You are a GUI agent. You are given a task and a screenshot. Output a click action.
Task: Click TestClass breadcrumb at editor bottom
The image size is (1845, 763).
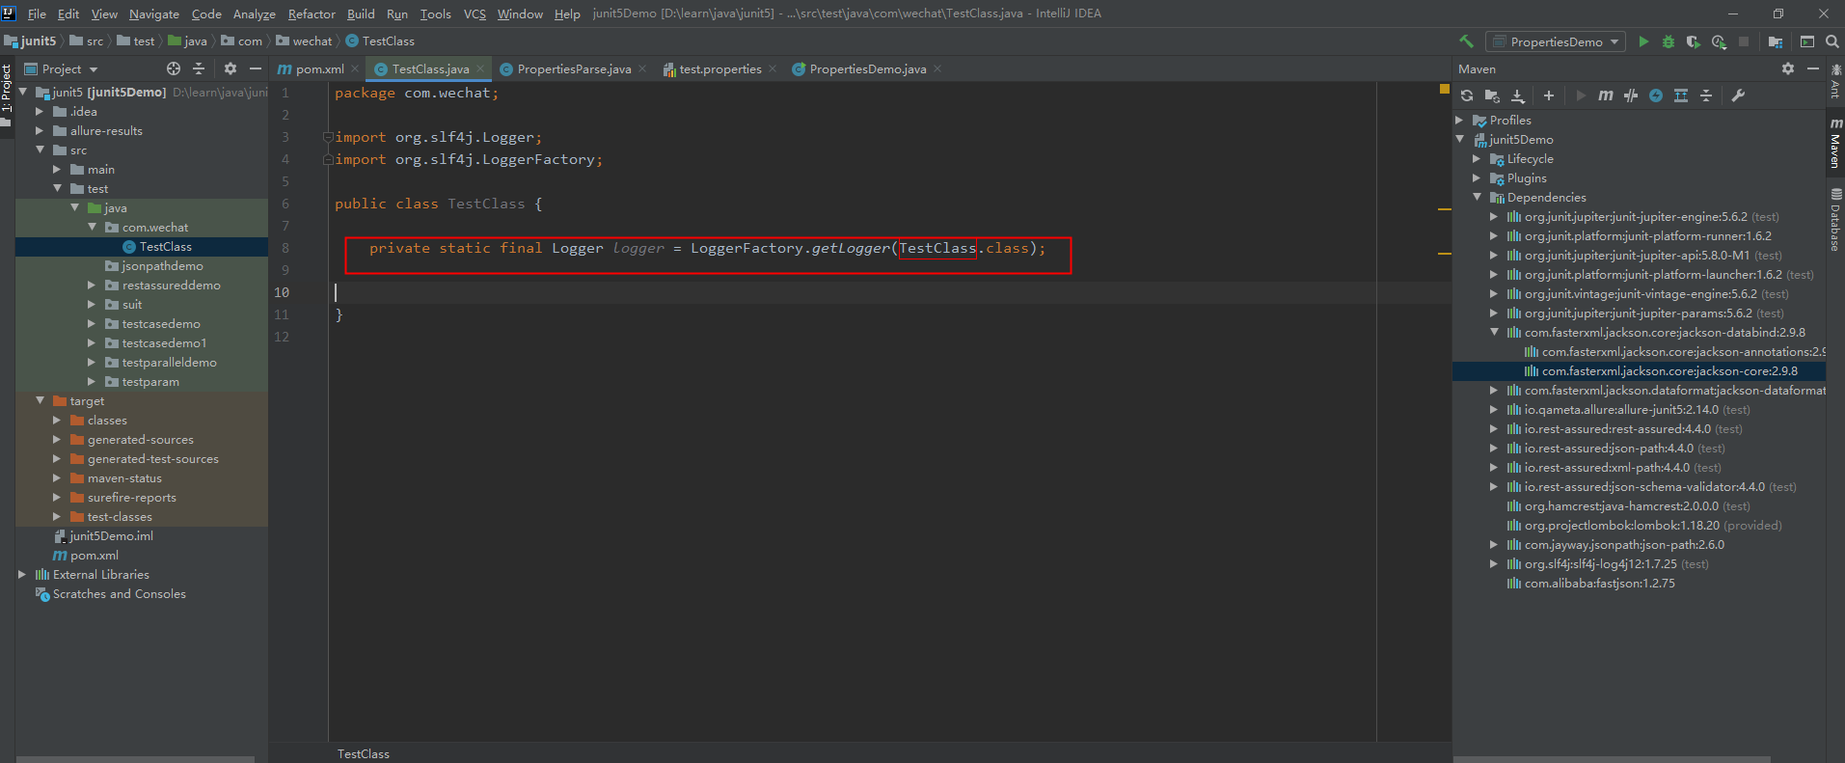click(364, 753)
